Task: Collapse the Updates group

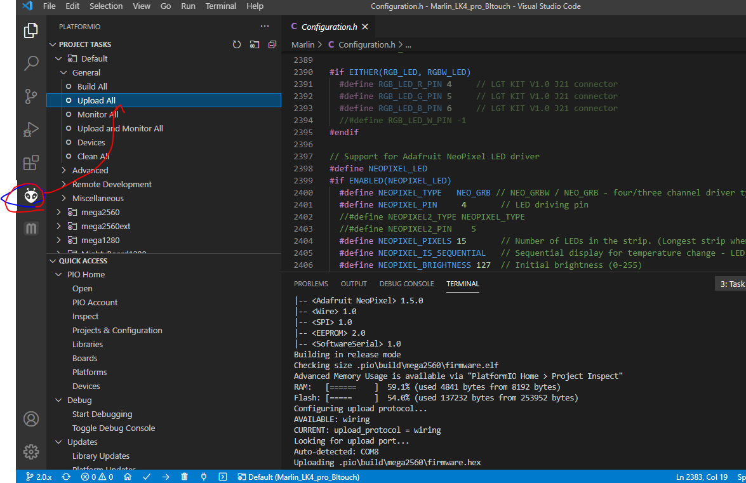Action: [58, 442]
